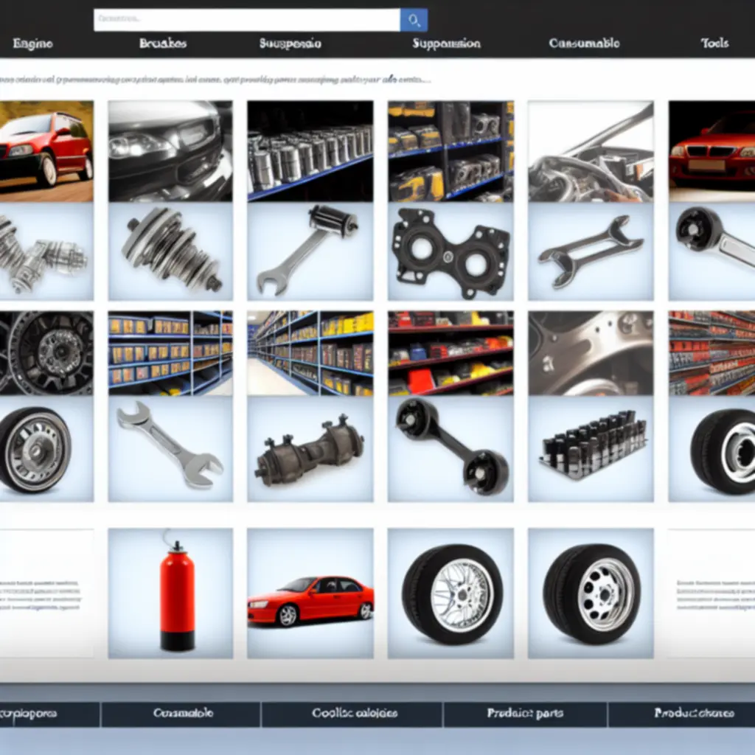Image resolution: width=755 pixels, height=755 pixels.
Task: Open the shelf of metal cylinders photo
Action: coord(310,151)
